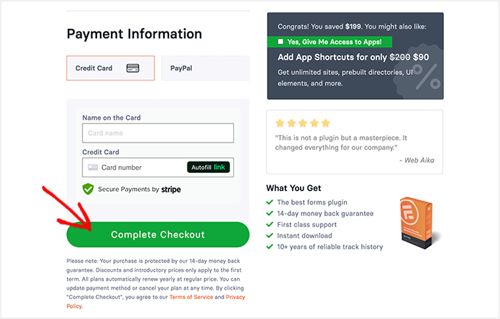Image resolution: width=500 pixels, height=319 pixels.
Task: Click the checkmark beside First class support
Action: point(270,225)
